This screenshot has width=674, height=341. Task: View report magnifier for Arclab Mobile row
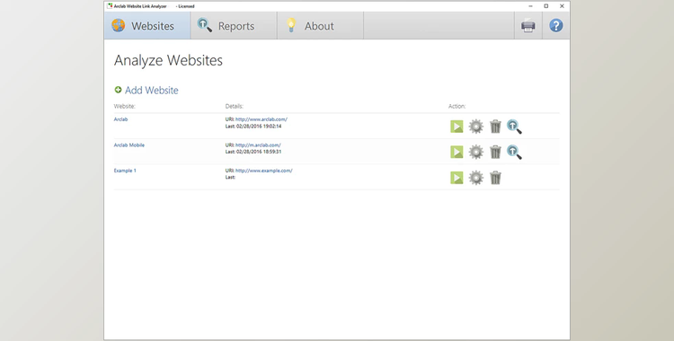514,152
